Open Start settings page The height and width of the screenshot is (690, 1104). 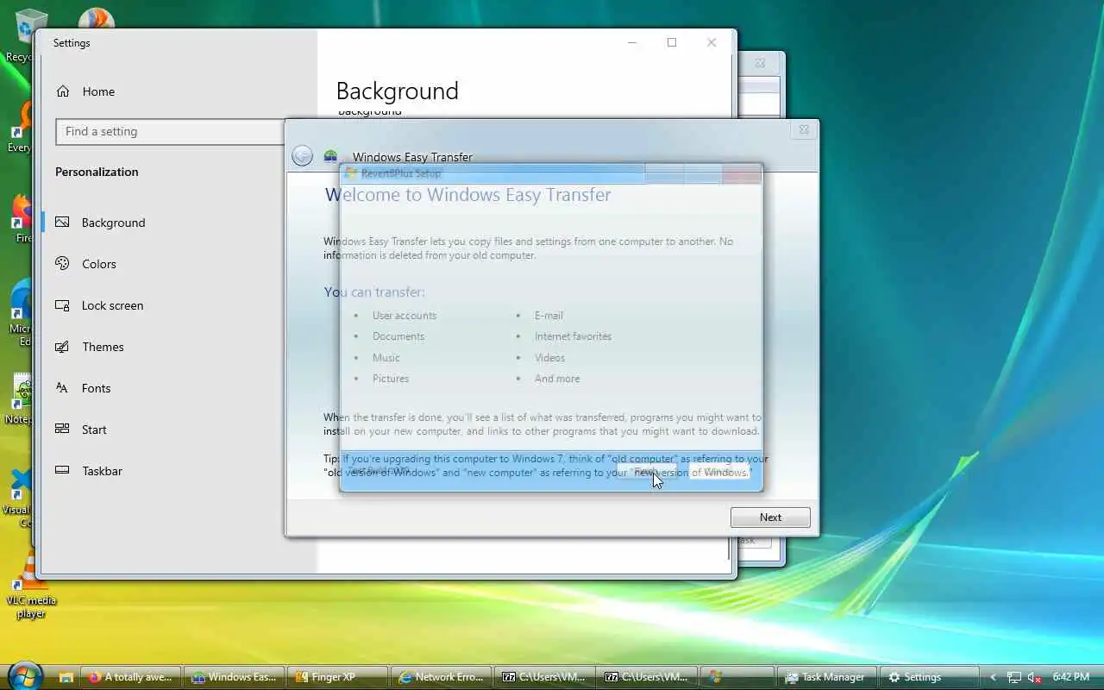94,430
